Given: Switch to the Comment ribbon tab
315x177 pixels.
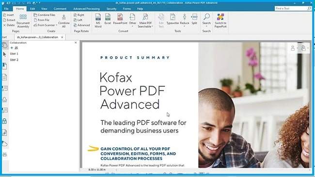Looking at the screenshot, I should tap(60, 9).
